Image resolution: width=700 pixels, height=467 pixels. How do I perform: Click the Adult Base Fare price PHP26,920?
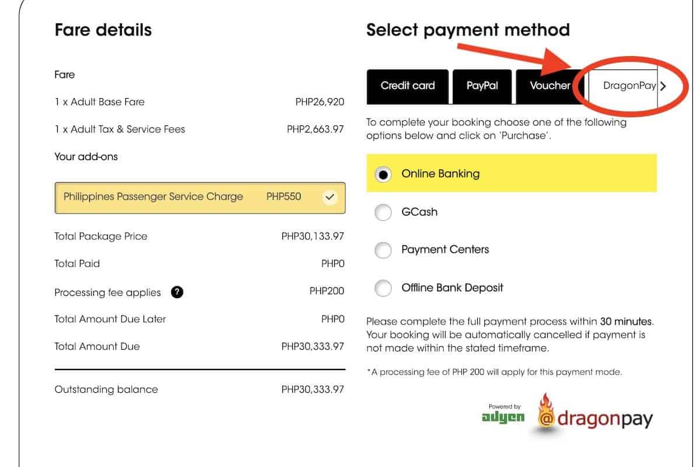(x=320, y=102)
